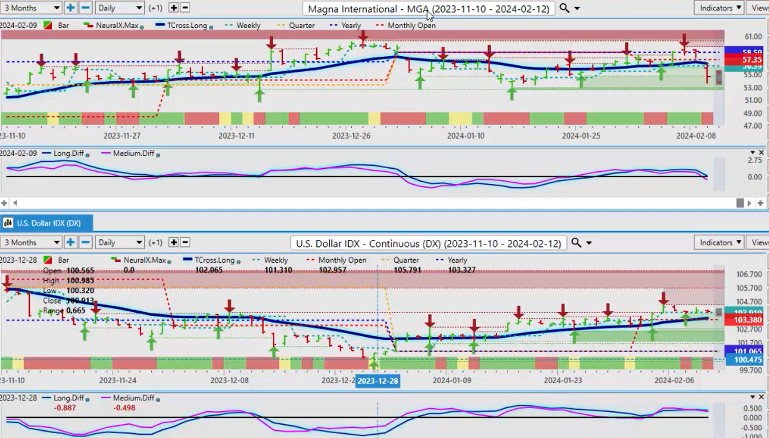769x438 pixels.
Task: Click the right arrow of the MGA horizontal scrollbar
Action: point(749,203)
